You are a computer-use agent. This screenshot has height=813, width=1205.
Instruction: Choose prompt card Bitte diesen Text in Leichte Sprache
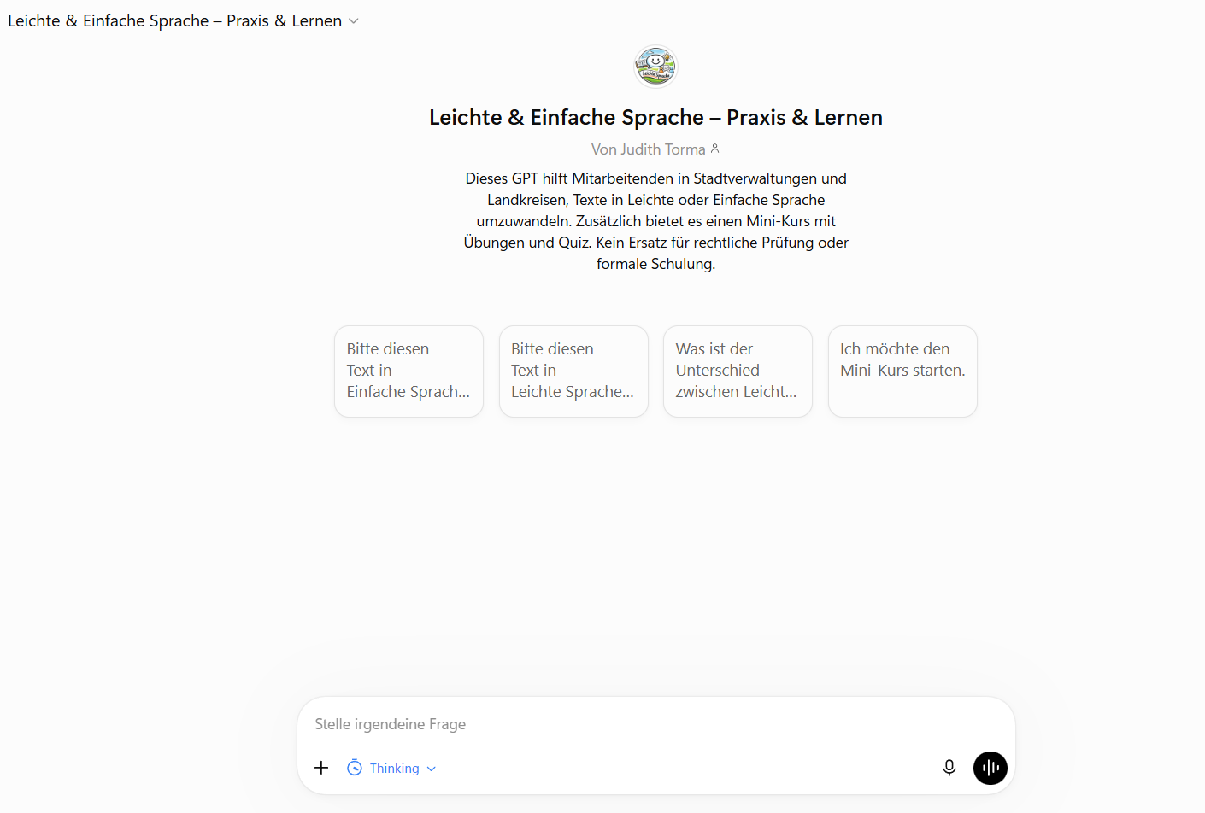click(573, 371)
